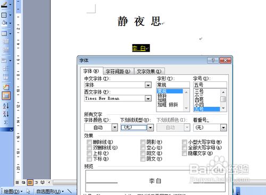Click the font size list scrollbar thumb

tap(223, 99)
